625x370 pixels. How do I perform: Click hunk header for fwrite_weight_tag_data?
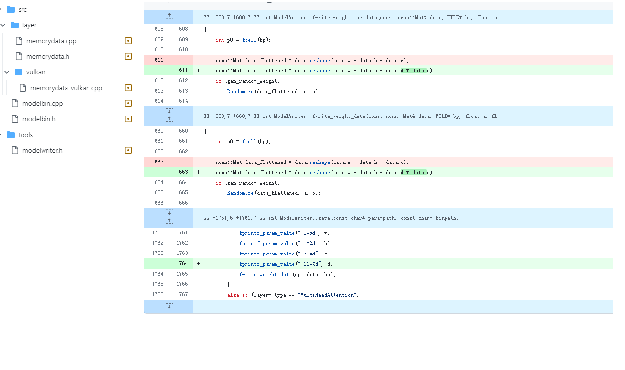[351, 17]
